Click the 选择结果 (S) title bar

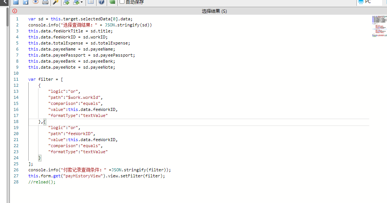(x=214, y=11)
